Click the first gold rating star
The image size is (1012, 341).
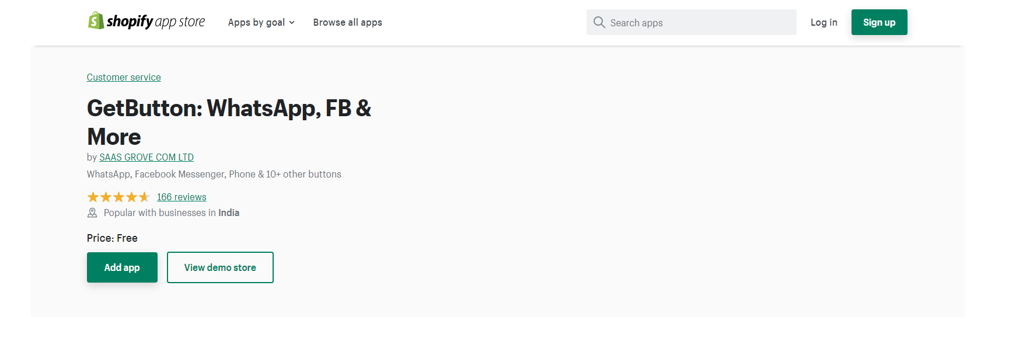point(93,197)
